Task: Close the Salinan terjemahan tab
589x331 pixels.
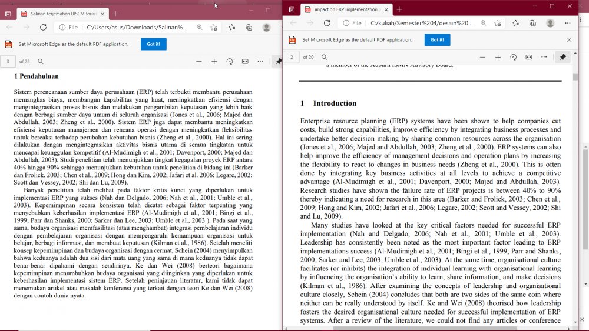Action: pos(102,14)
